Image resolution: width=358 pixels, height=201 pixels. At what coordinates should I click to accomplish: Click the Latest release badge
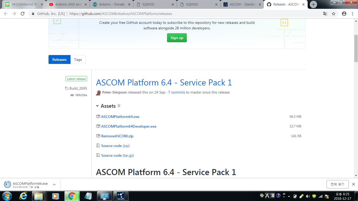coord(76,79)
